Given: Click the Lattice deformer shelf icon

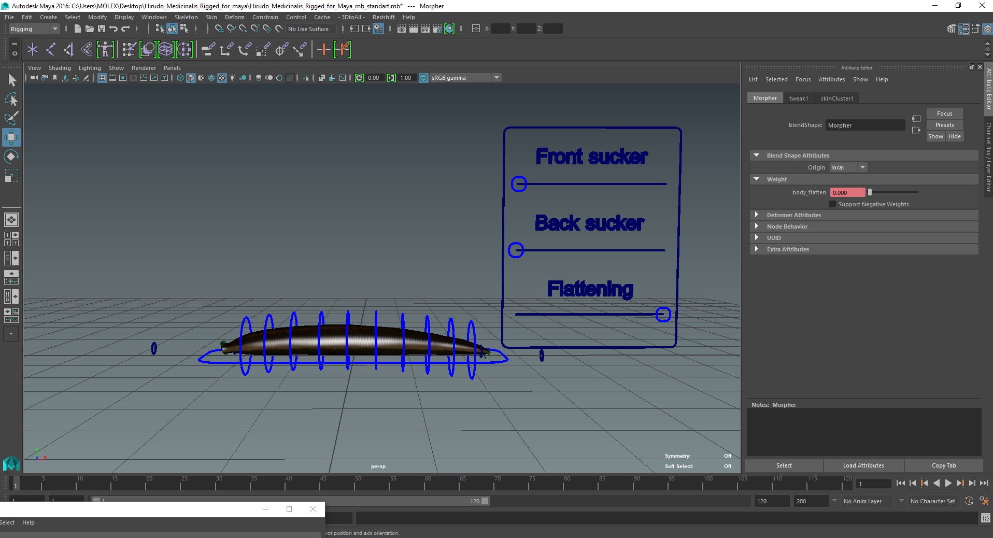Looking at the screenshot, I should (x=166, y=50).
